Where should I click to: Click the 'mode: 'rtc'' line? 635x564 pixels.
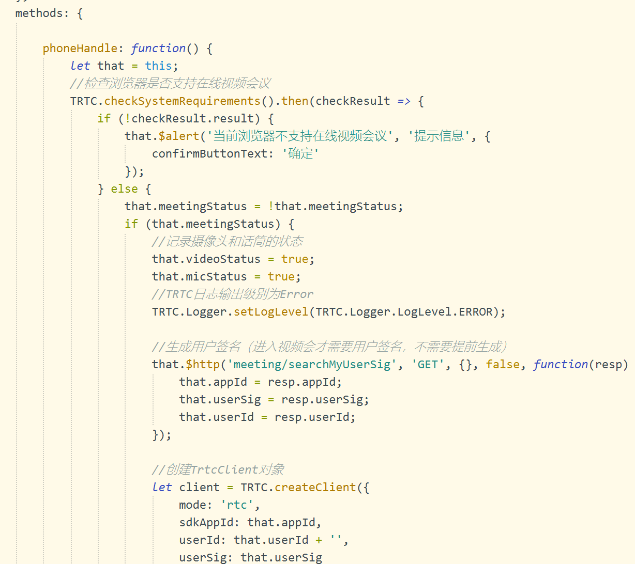coord(220,505)
